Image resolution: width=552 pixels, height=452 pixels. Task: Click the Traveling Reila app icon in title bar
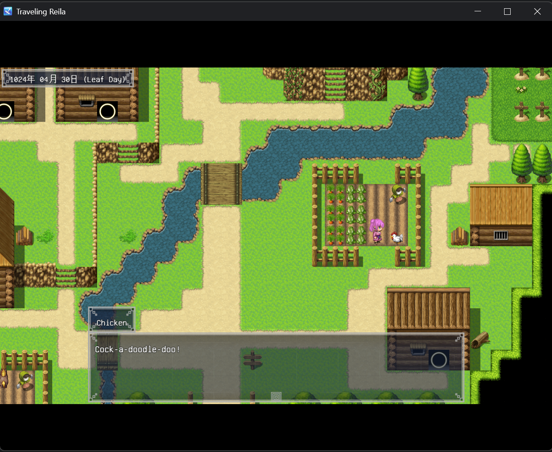pyautogui.click(x=8, y=11)
